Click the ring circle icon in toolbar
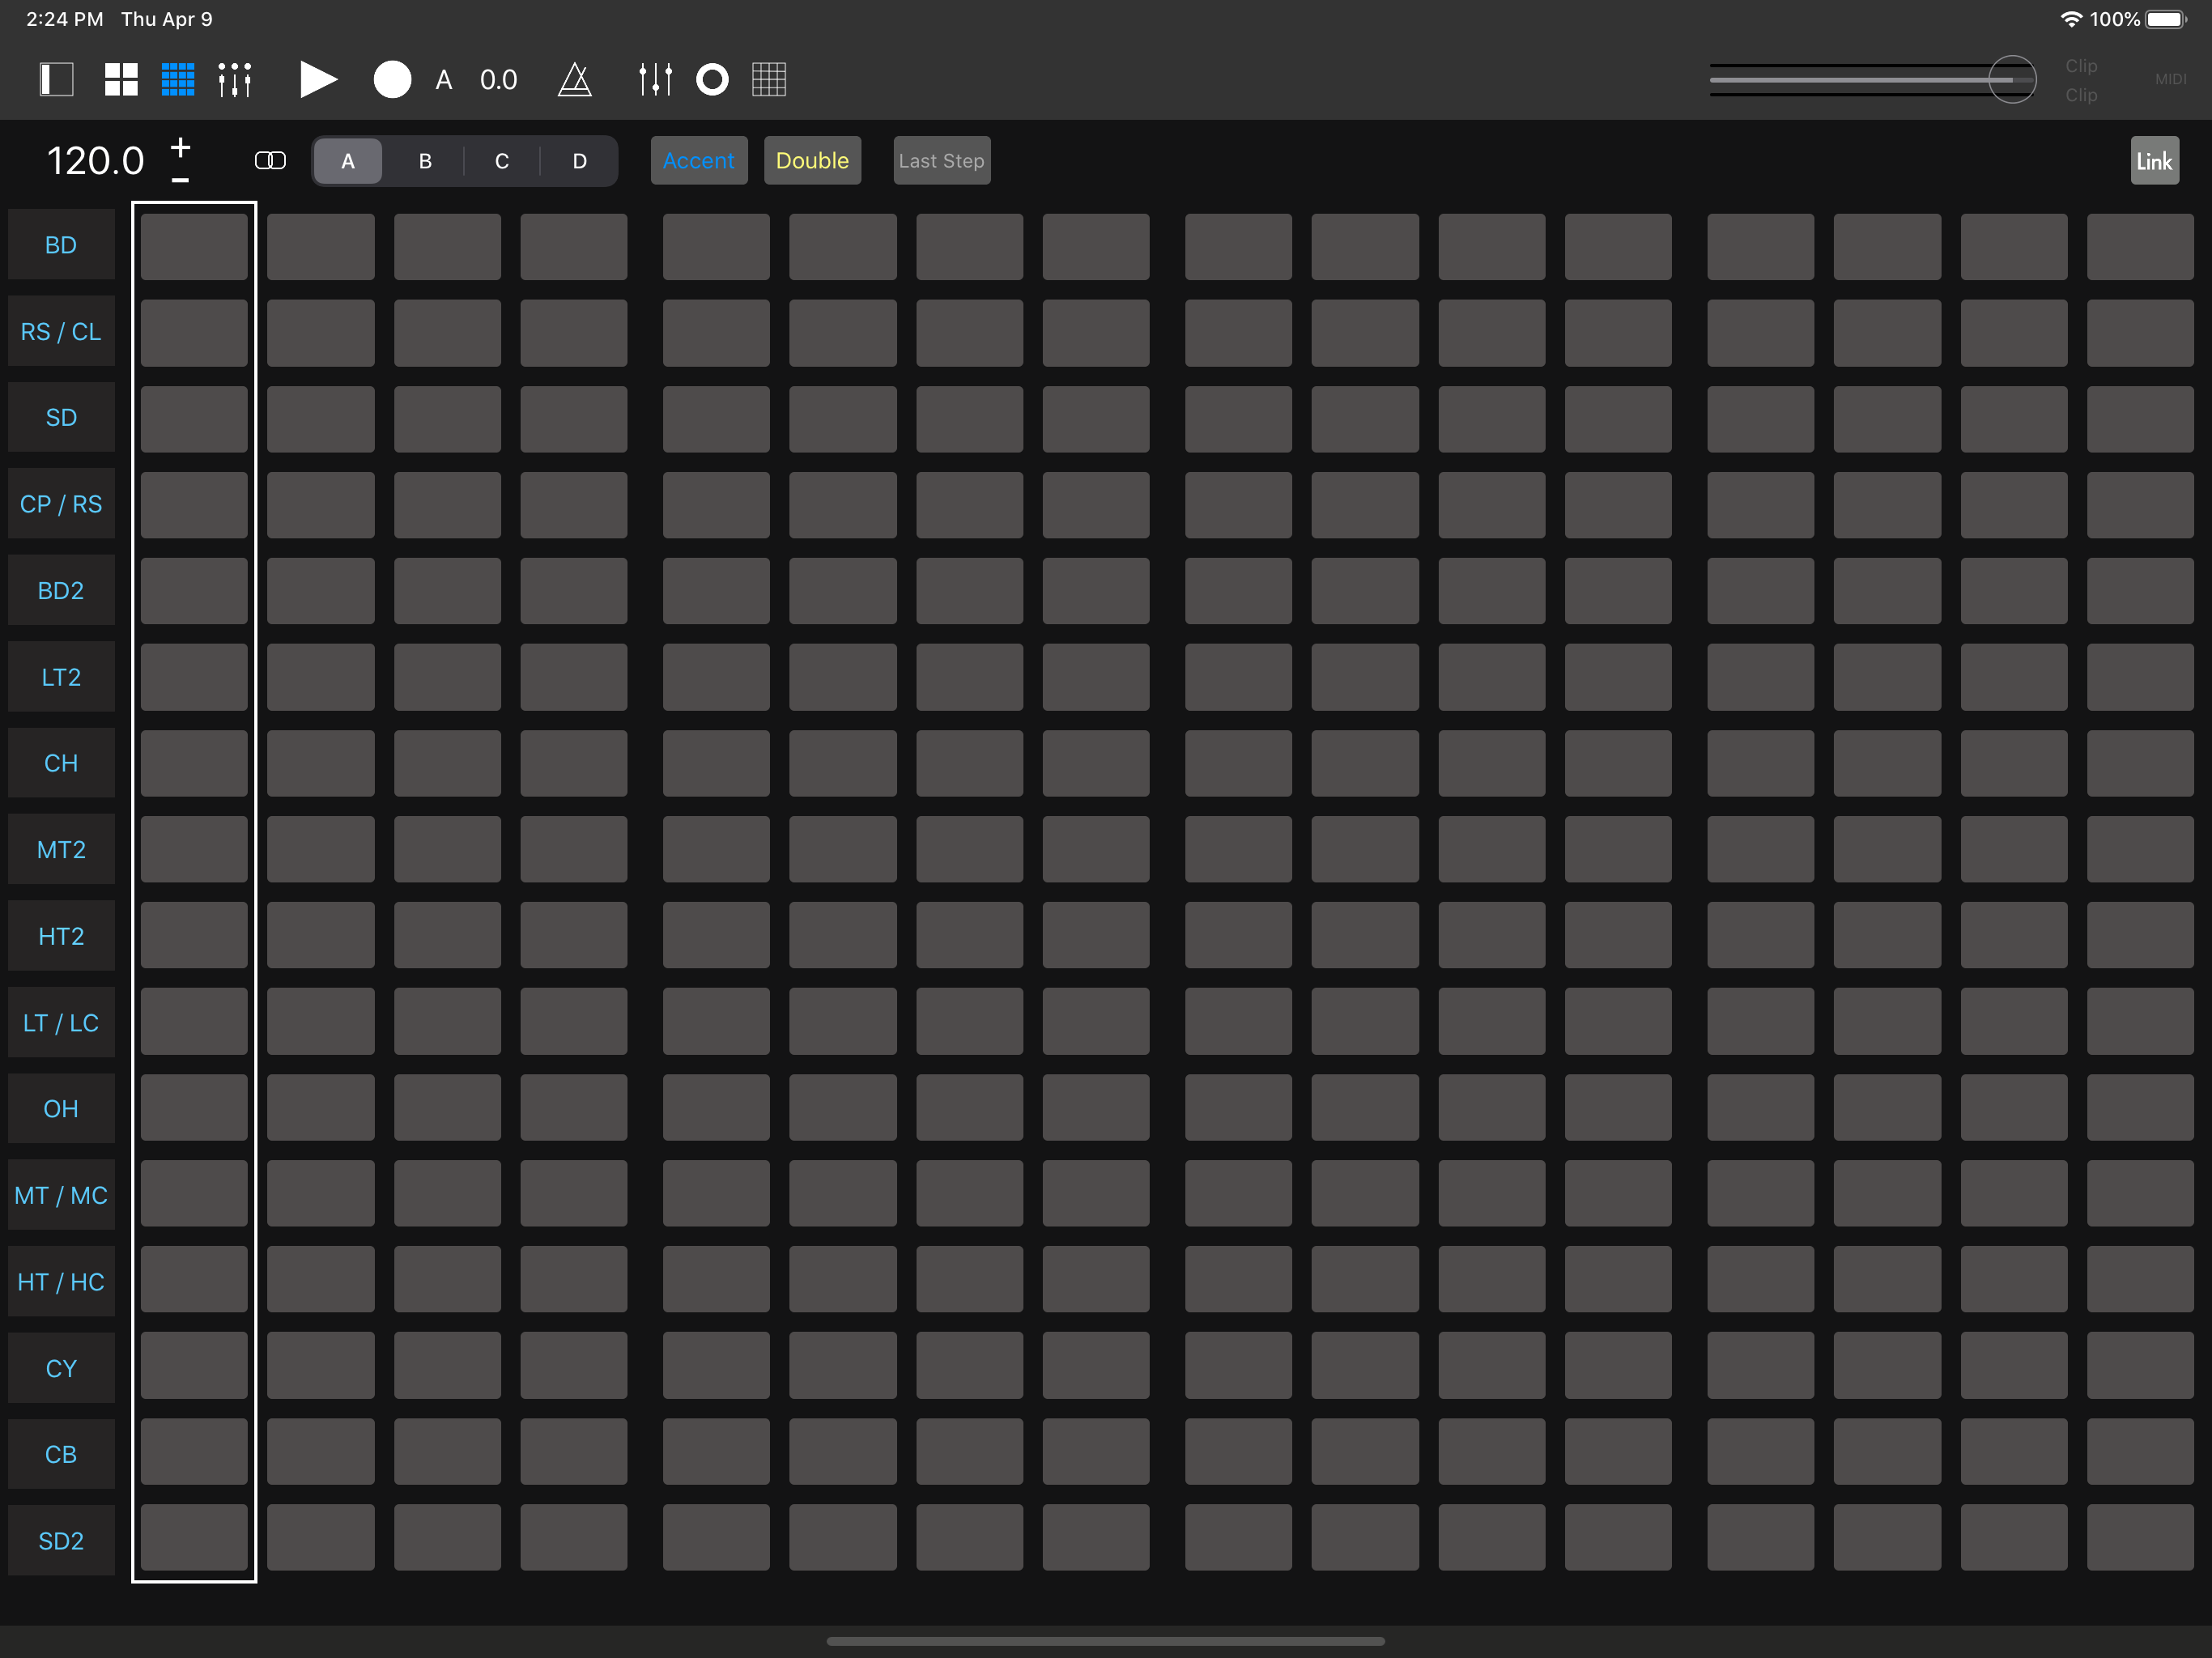Screen dimensions: 2212x1658 click(712, 79)
